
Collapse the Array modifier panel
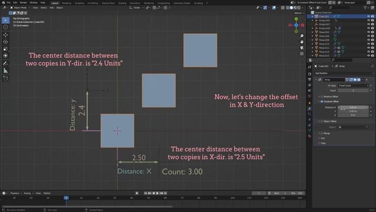316,79
